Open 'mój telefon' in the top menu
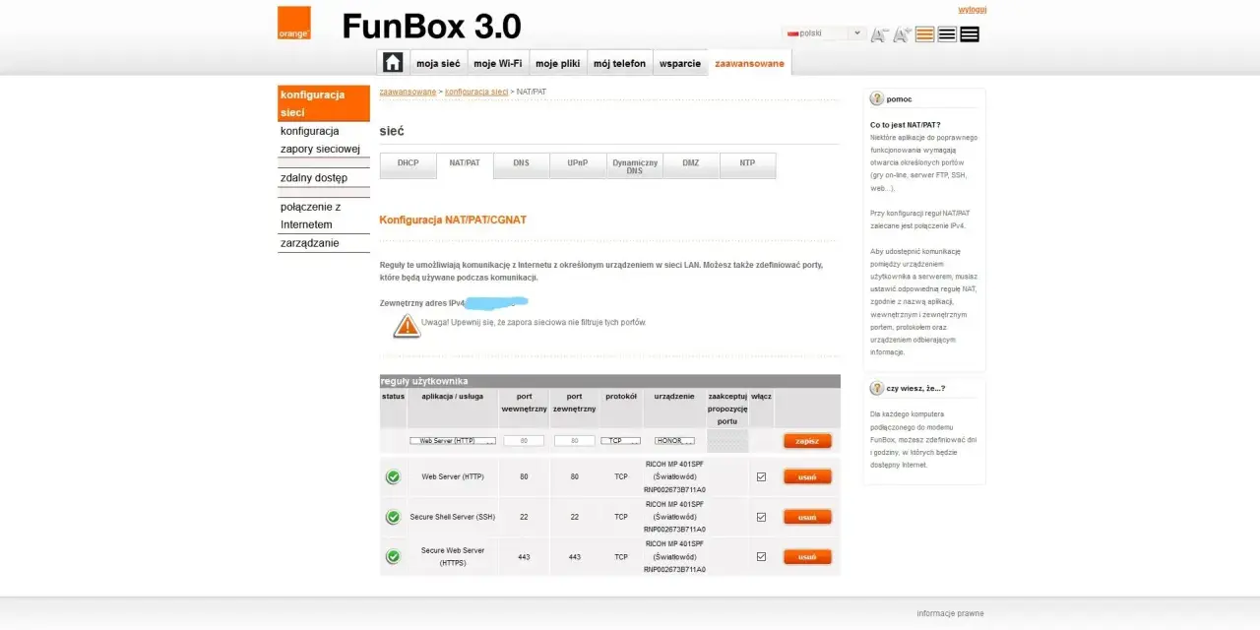 [x=620, y=63]
